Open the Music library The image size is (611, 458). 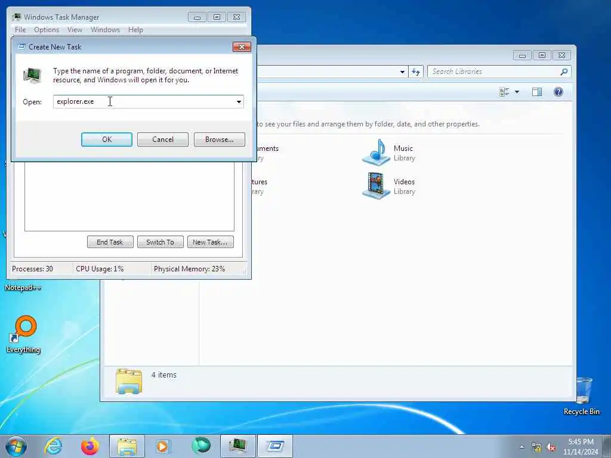click(389, 153)
